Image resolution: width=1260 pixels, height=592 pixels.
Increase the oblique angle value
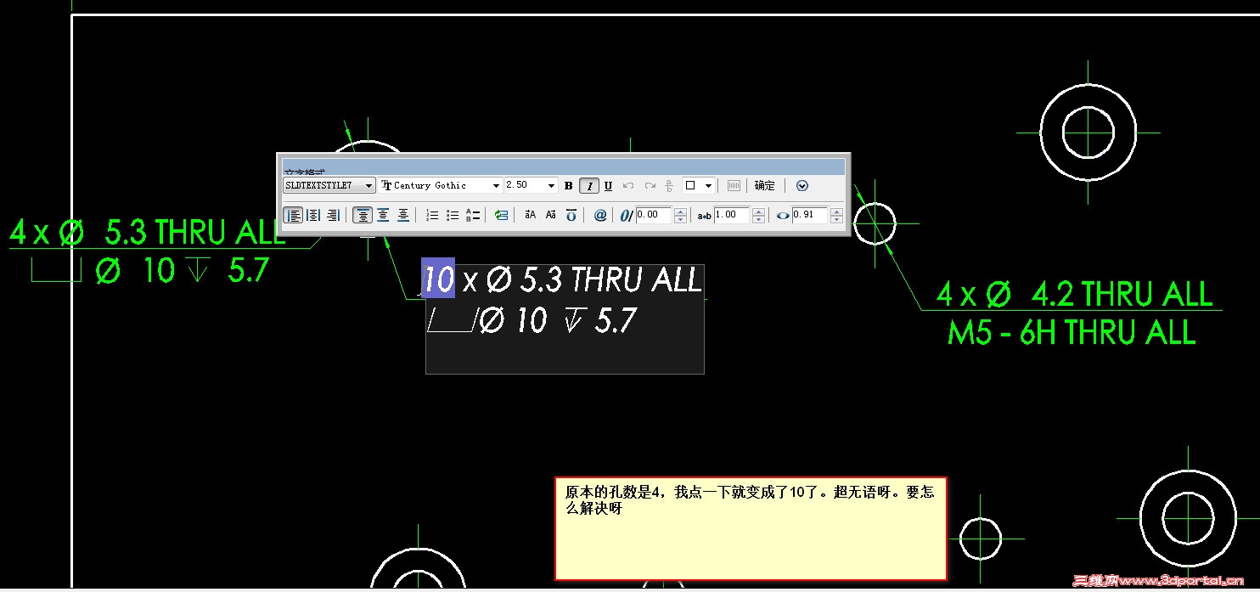(680, 211)
